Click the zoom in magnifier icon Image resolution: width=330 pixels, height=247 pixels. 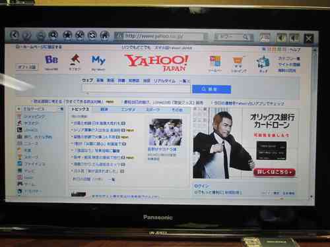[53, 36]
